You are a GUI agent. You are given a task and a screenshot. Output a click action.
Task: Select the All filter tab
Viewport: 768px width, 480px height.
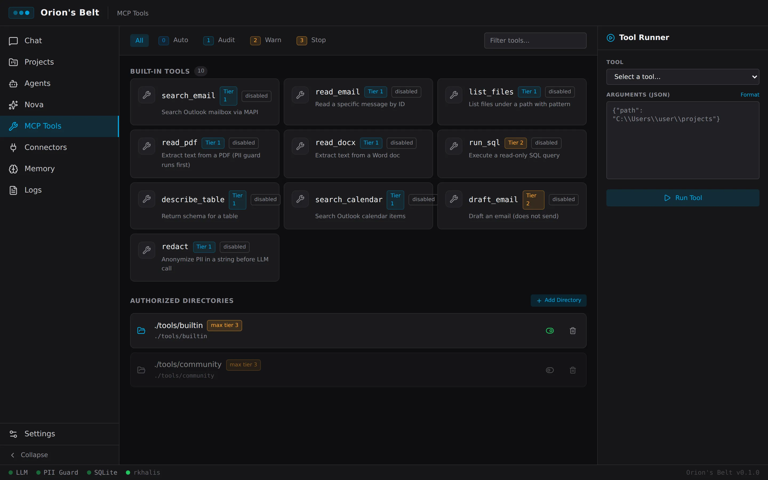[139, 40]
